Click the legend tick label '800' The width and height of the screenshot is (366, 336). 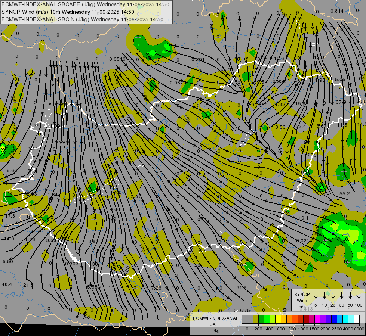tap(292, 329)
